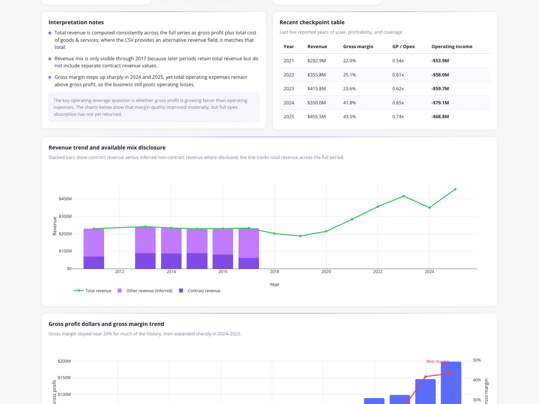
Task: Click the '2018' x-axis tick label
Action: [x=275, y=272]
